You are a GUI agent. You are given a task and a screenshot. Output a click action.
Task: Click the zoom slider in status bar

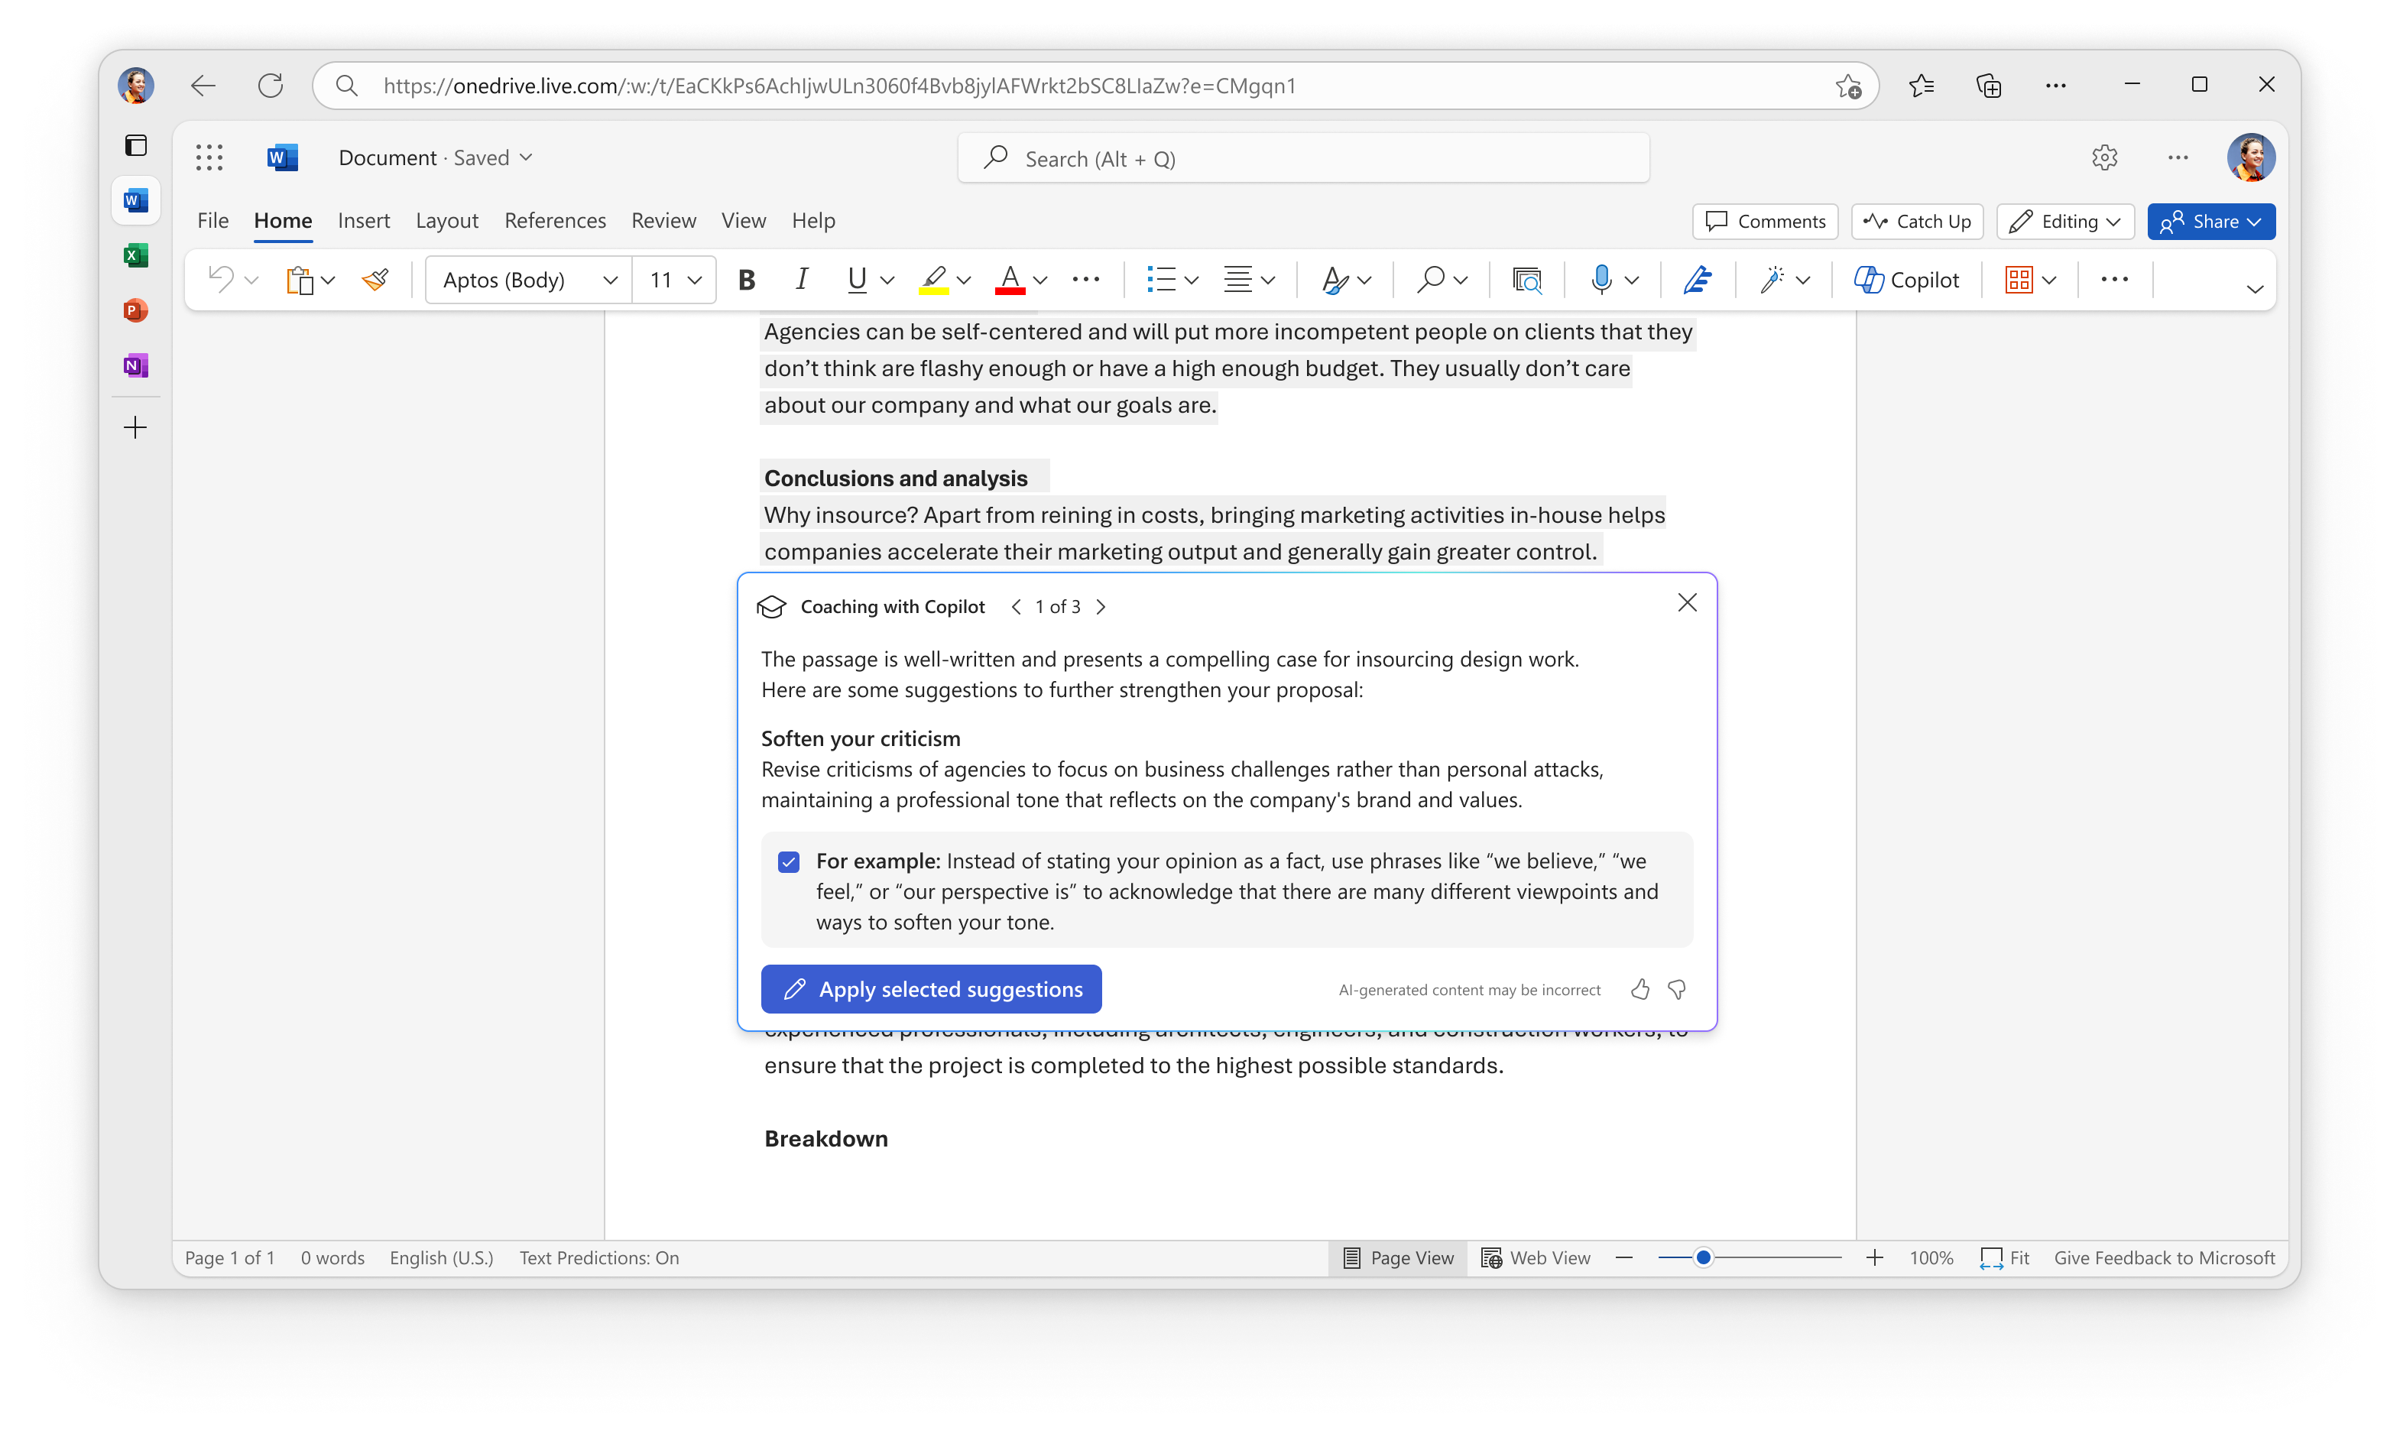coord(1749,1258)
